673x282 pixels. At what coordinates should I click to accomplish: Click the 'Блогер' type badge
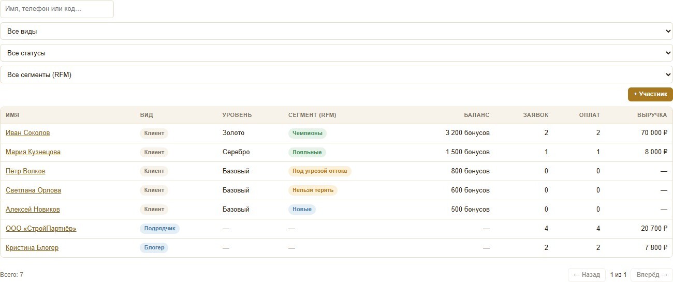point(154,248)
